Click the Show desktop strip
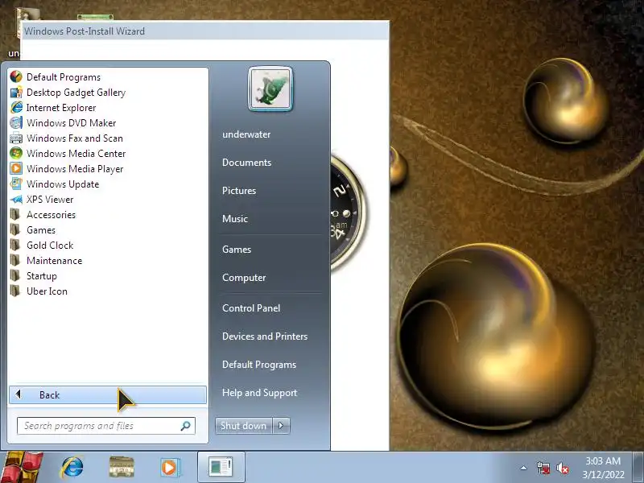644x483 pixels. pos(638,468)
